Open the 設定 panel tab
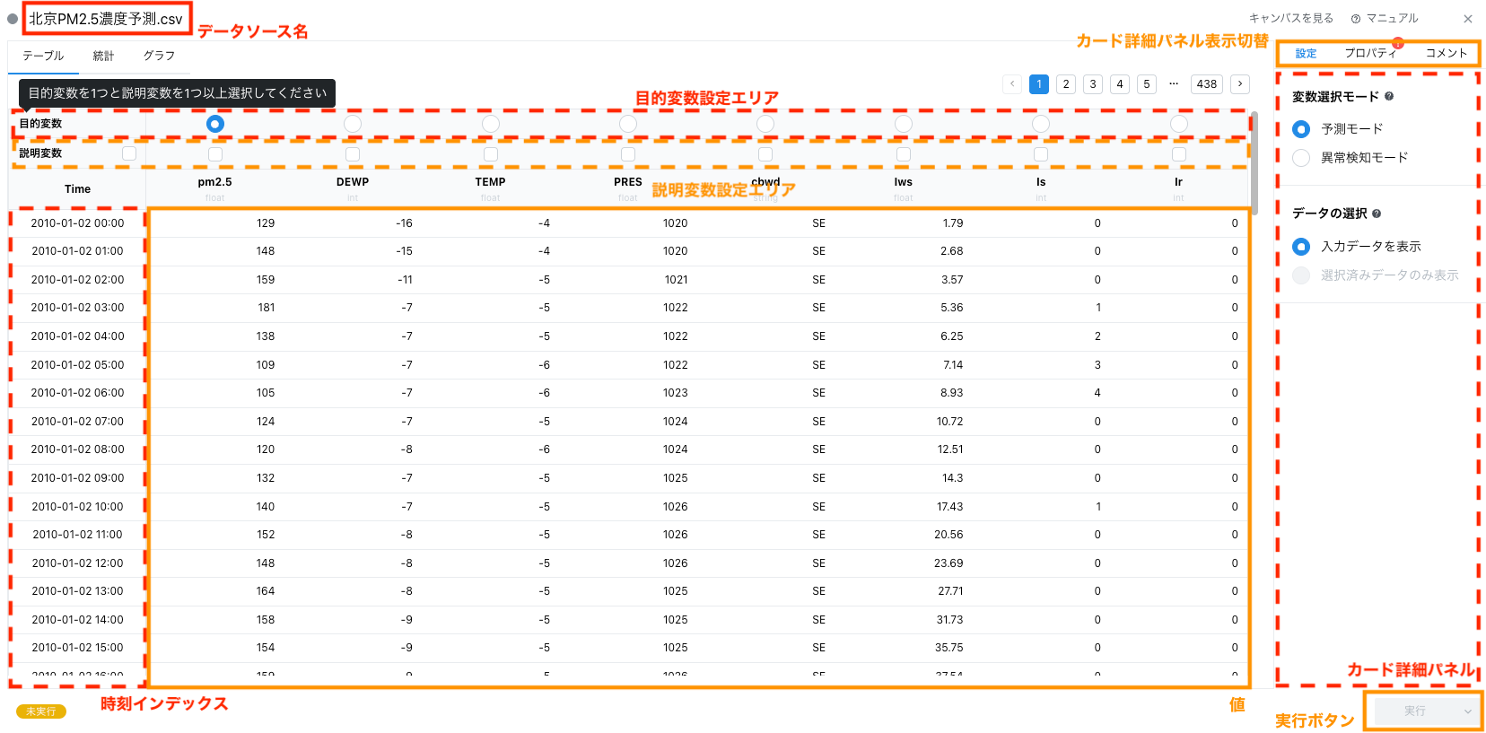This screenshot has width=1486, height=733. point(1306,54)
